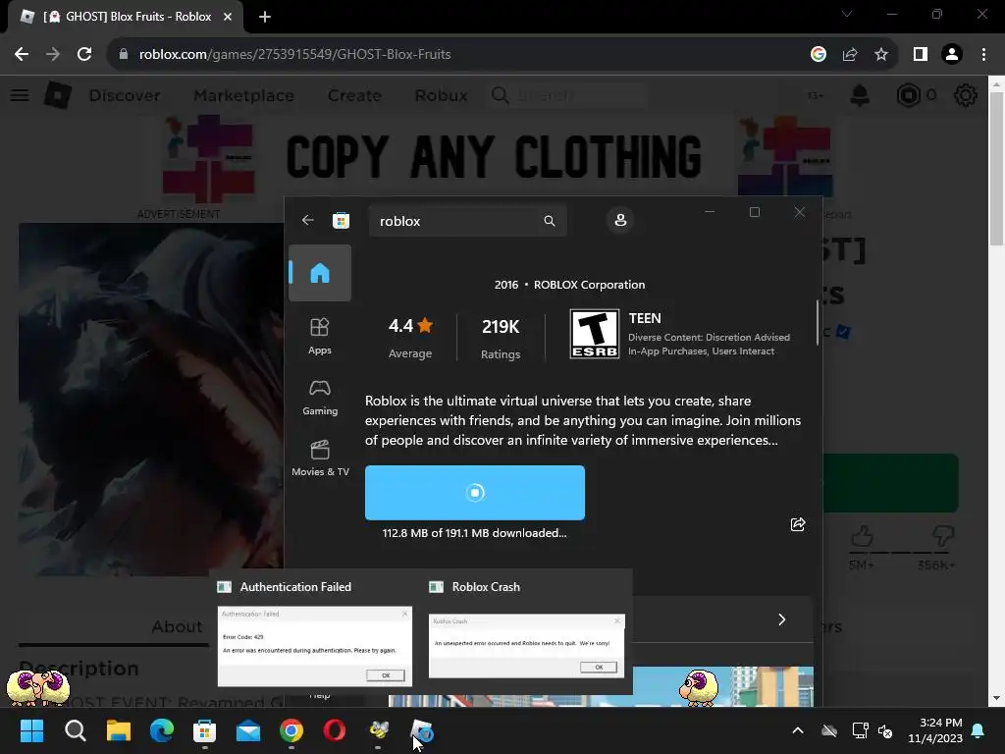Expand the section chevron below download
The width and height of the screenshot is (1005, 754).
pyautogui.click(x=781, y=619)
